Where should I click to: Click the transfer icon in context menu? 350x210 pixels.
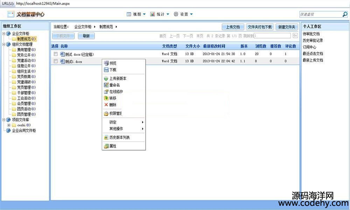pos(106,98)
